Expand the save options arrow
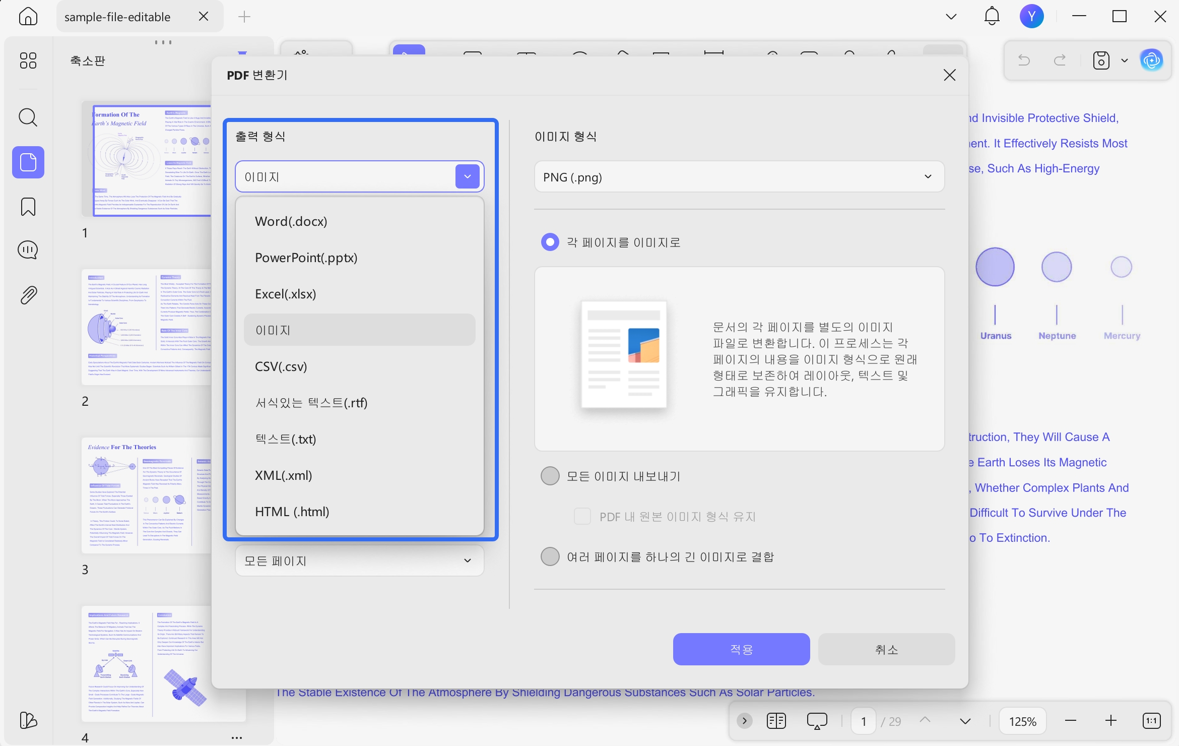The height and width of the screenshot is (746, 1179). click(x=1125, y=60)
